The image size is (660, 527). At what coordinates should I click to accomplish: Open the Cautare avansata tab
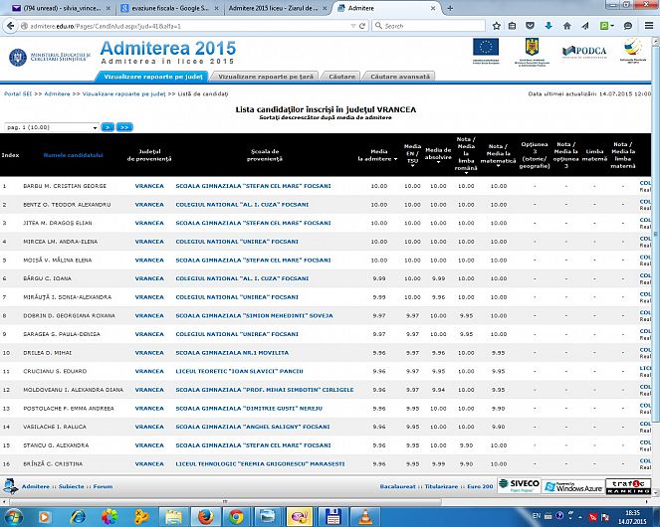[400, 77]
